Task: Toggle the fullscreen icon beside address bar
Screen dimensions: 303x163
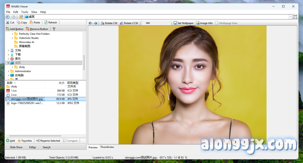Action: coord(295,17)
